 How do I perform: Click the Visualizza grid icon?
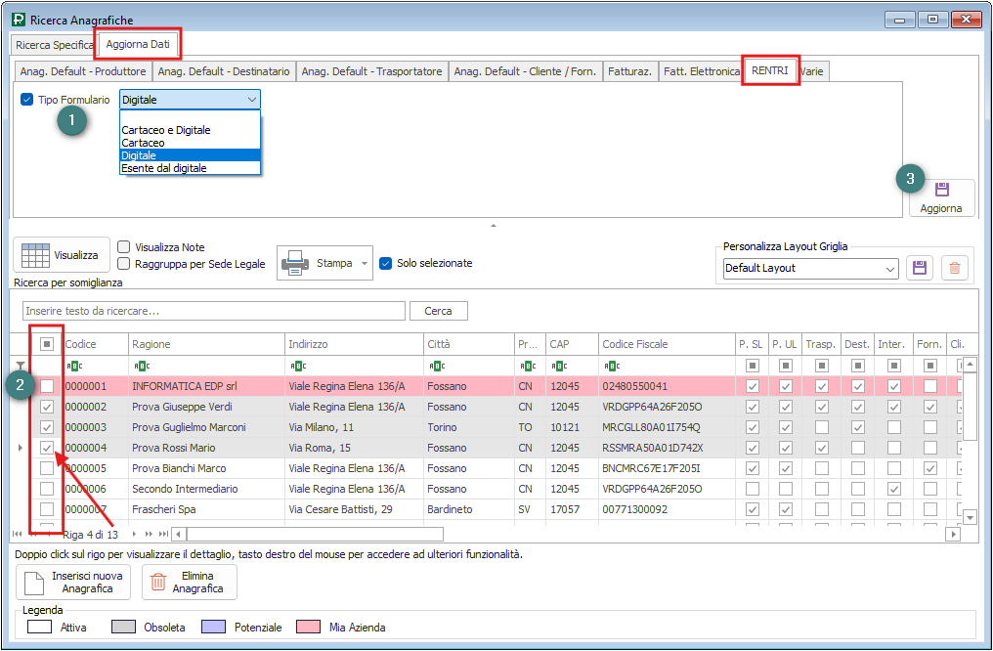click(35, 255)
